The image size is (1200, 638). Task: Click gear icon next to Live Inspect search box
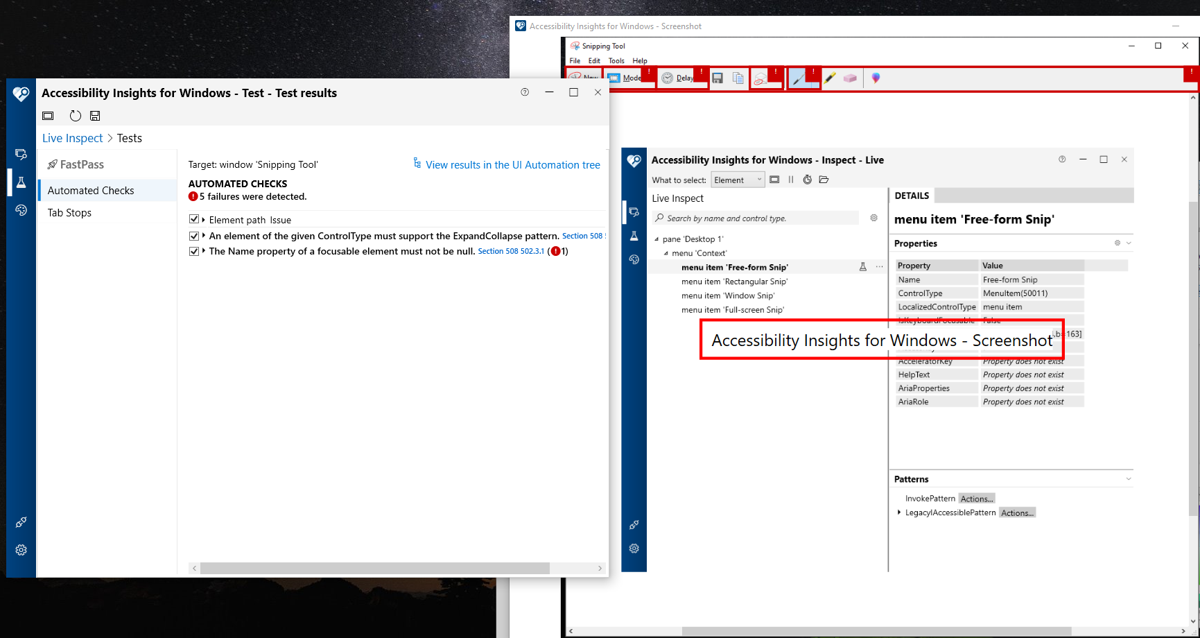pyautogui.click(x=873, y=218)
